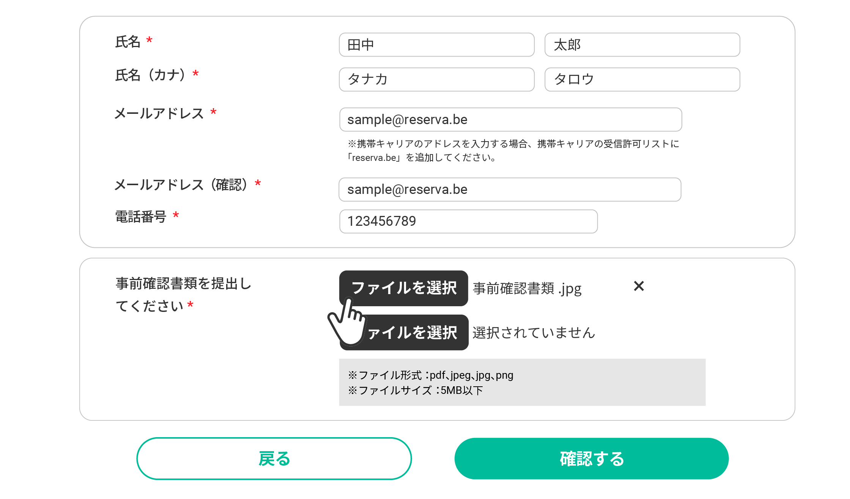Click the 事前確認書類.jpg file name
This screenshot has width=850, height=499.
[527, 288]
